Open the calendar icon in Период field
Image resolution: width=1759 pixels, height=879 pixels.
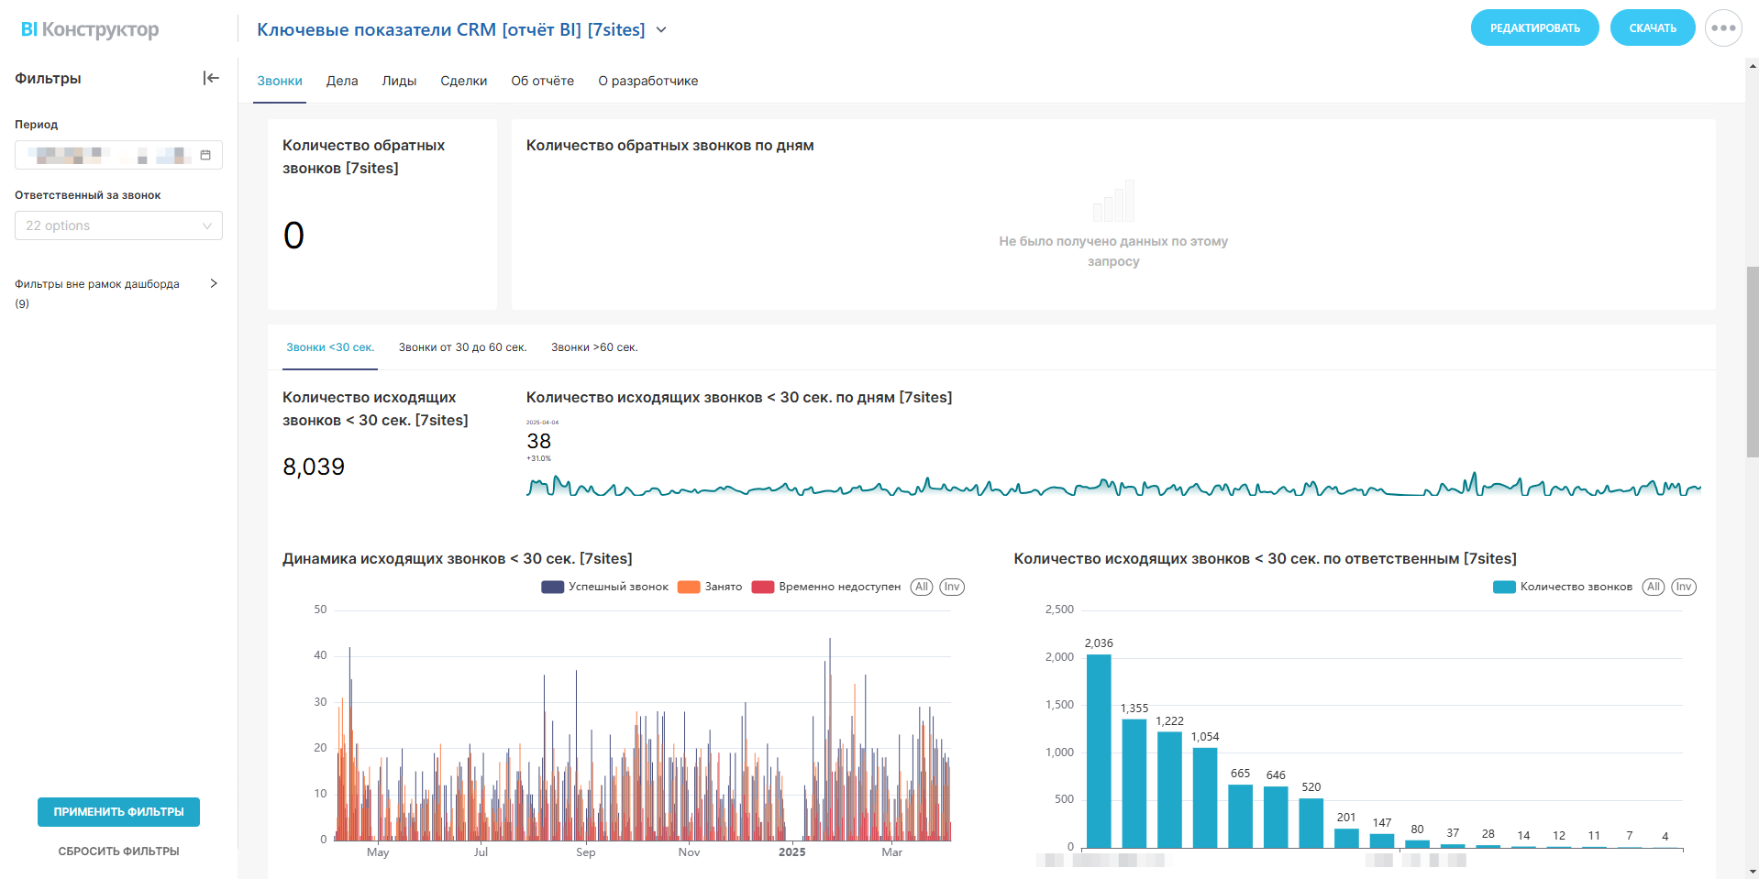(205, 155)
